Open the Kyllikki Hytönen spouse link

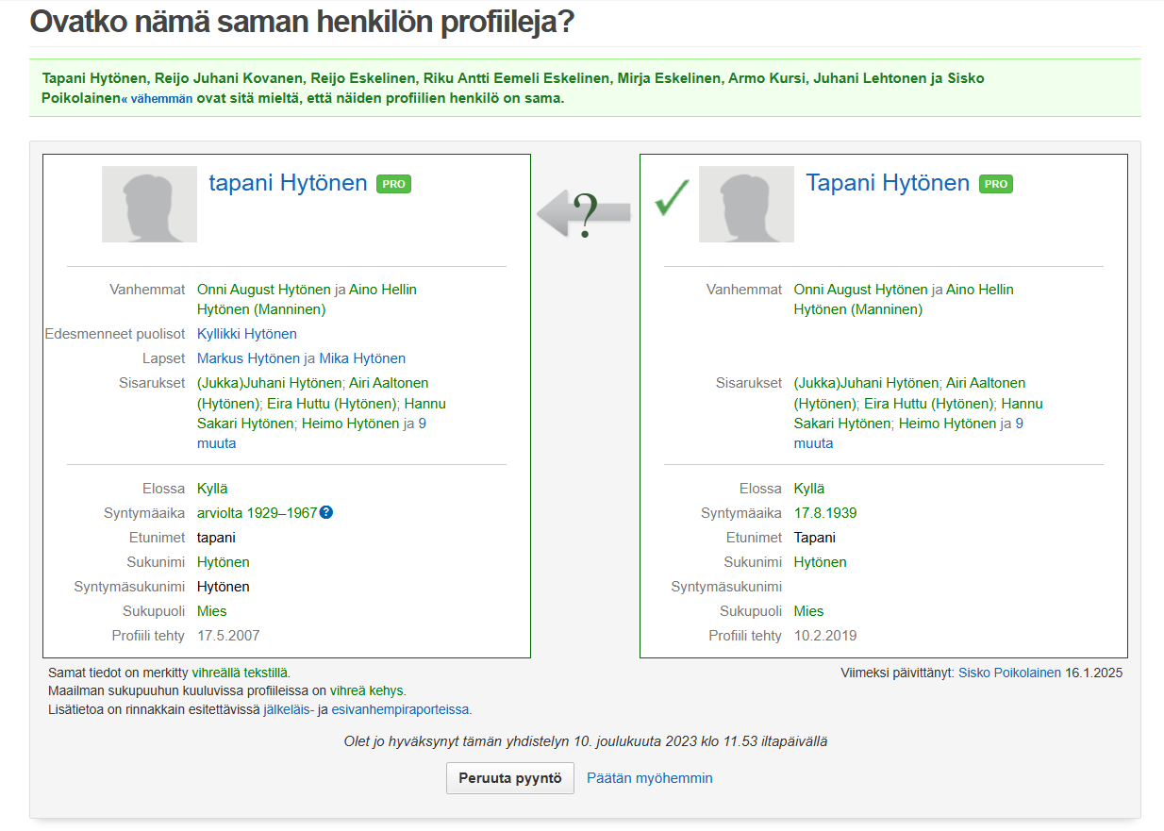[246, 334]
